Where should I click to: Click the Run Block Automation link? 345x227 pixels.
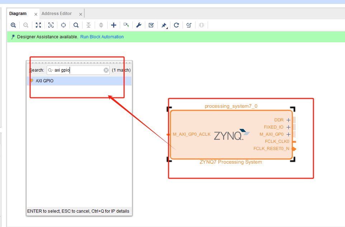(102, 37)
